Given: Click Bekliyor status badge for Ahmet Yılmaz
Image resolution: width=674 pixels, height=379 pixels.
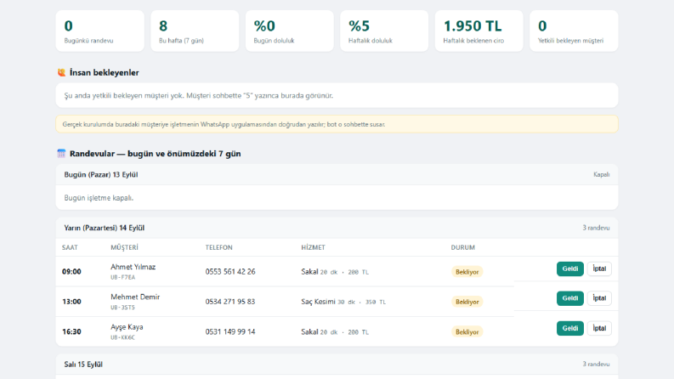Looking at the screenshot, I should (x=467, y=272).
